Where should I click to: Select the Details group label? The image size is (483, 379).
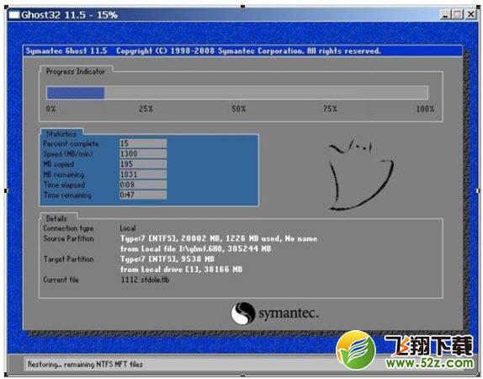pos(56,219)
